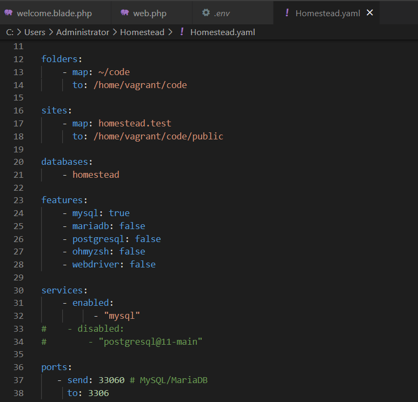This screenshot has width=418, height=402.
Task: Open the Homestead.yaml breadcrumb item
Action: pyautogui.click(x=223, y=32)
